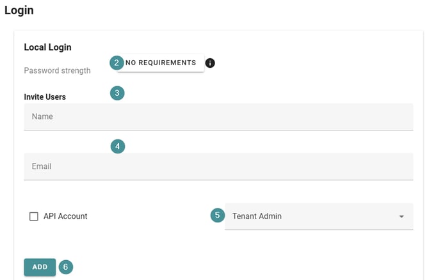Click the number 3 step badge
This screenshot has height=280, width=429.
117,93
